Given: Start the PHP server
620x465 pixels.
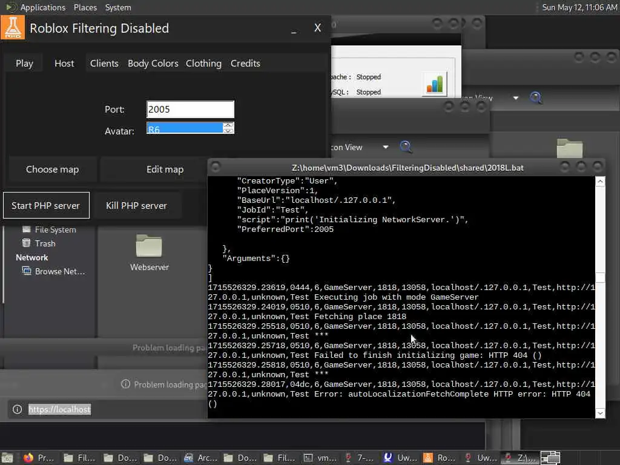Looking at the screenshot, I should 46,205.
